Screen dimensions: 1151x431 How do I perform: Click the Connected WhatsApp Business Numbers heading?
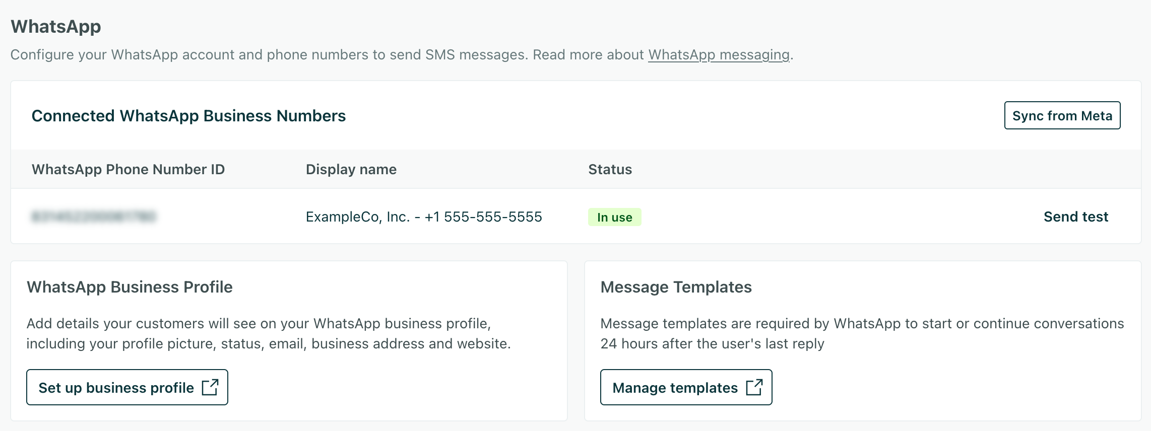click(189, 115)
